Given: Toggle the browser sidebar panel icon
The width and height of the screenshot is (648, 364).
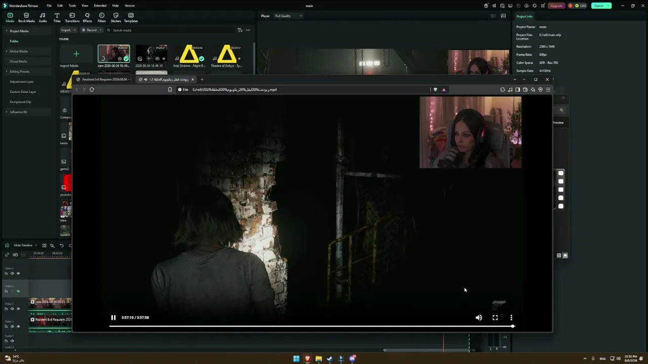Looking at the screenshot, I should 517,89.
